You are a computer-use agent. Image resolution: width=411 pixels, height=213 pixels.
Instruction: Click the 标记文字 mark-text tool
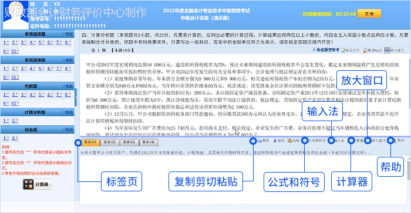click(351, 50)
